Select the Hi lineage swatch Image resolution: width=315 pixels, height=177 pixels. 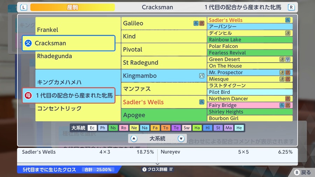point(208,128)
